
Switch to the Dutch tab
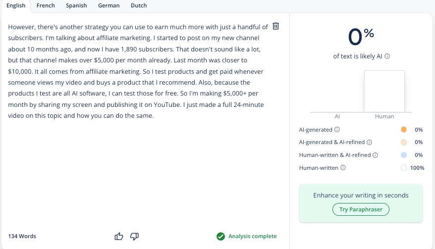click(x=139, y=5)
